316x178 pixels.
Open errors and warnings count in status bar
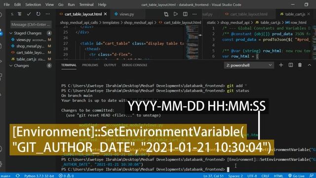[66, 176]
